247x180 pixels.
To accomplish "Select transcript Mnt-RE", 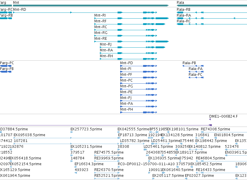I will click(x=101, y=39).
